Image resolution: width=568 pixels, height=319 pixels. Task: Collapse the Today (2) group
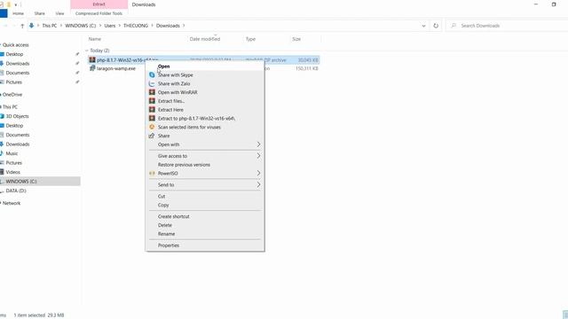pyautogui.click(x=87, y=51)
